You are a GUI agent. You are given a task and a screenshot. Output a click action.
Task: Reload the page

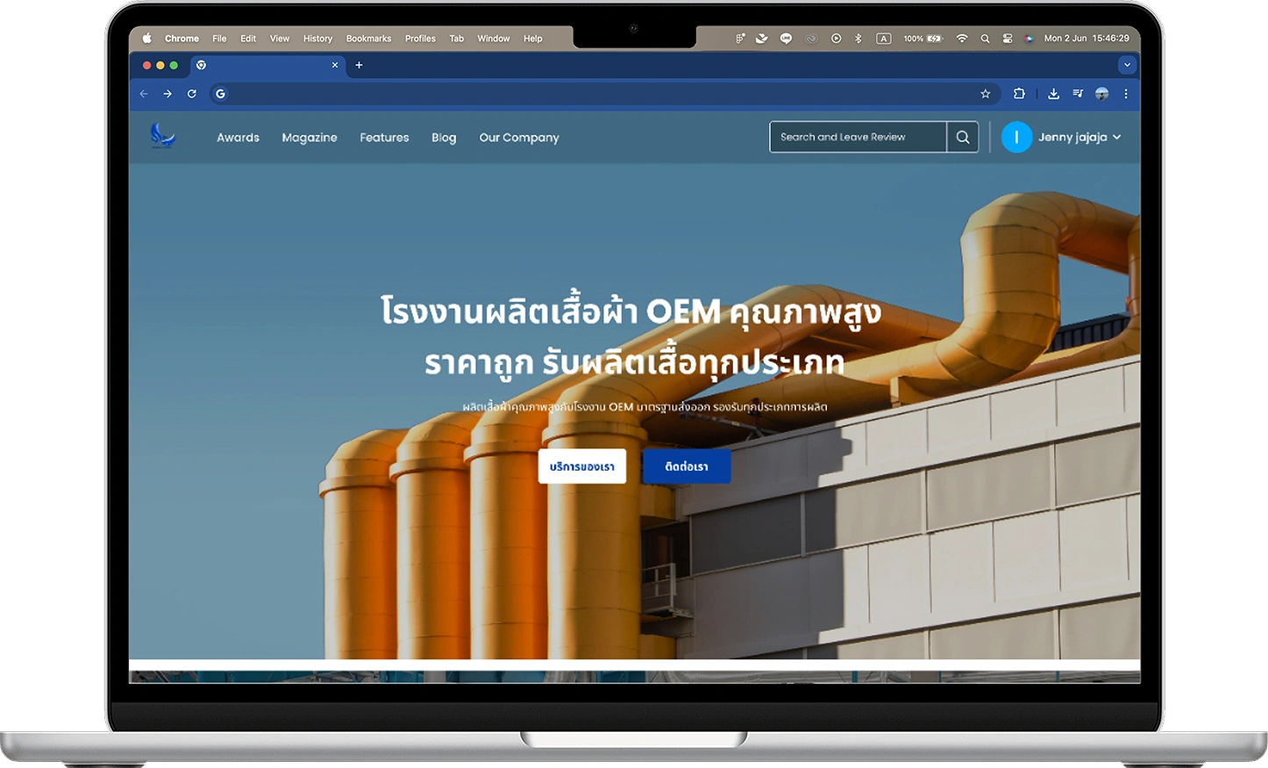191,94
